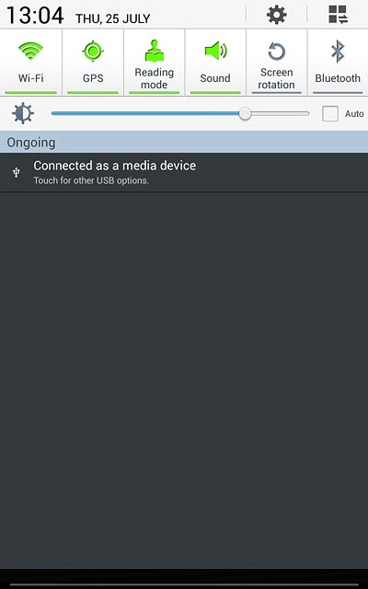Tap the 13:04 clock display

point(35,16)
